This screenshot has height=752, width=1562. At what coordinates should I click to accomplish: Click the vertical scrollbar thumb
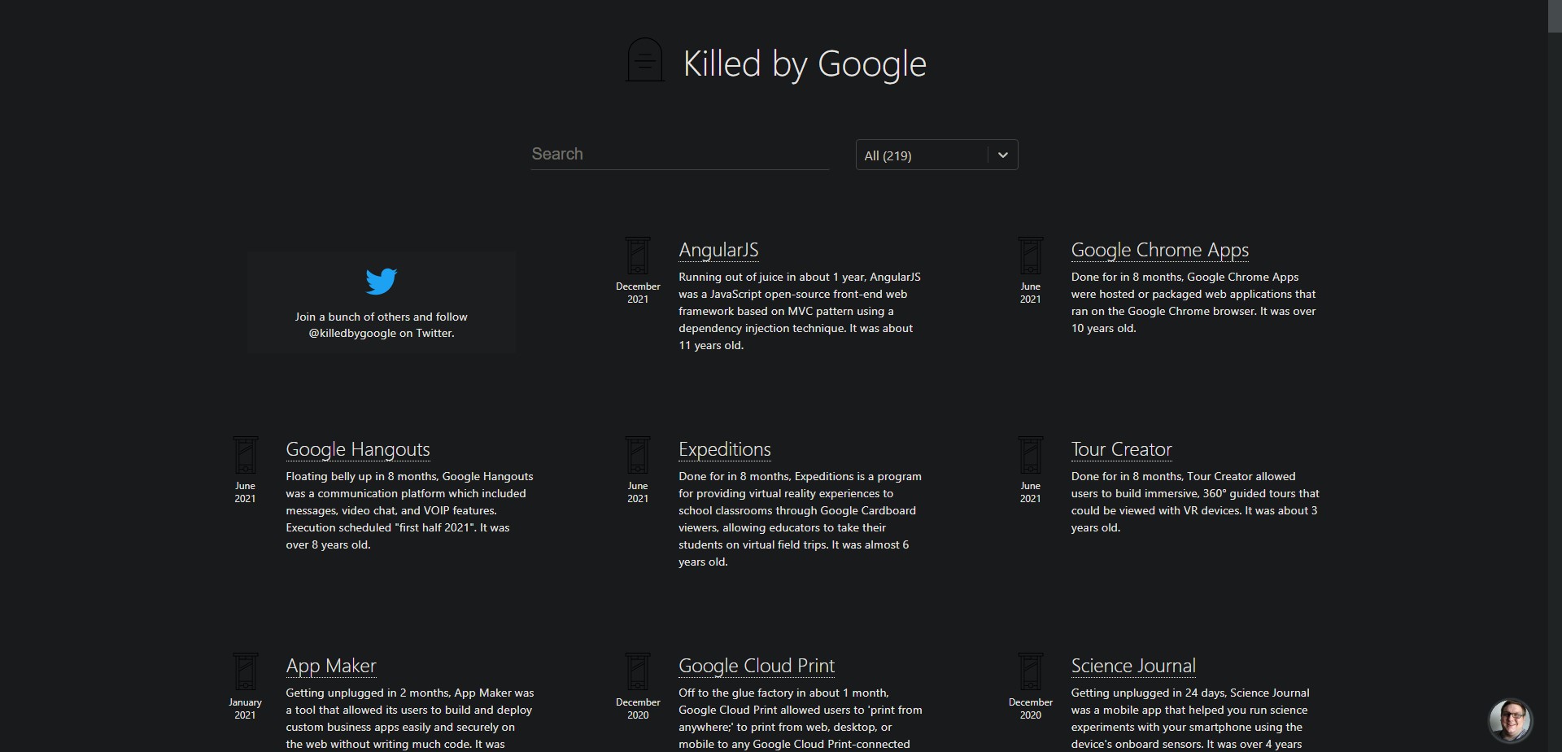pos(1555,16)
